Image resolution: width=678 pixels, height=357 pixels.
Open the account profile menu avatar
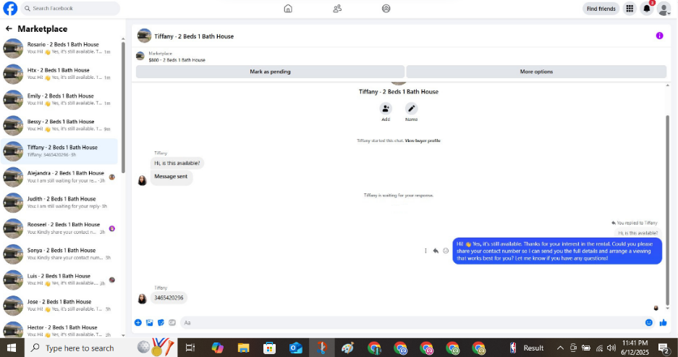coord(664,9)
